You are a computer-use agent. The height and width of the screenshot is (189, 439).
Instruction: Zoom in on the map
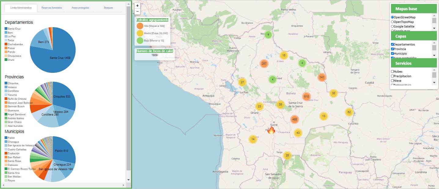(x=138, y=5)
